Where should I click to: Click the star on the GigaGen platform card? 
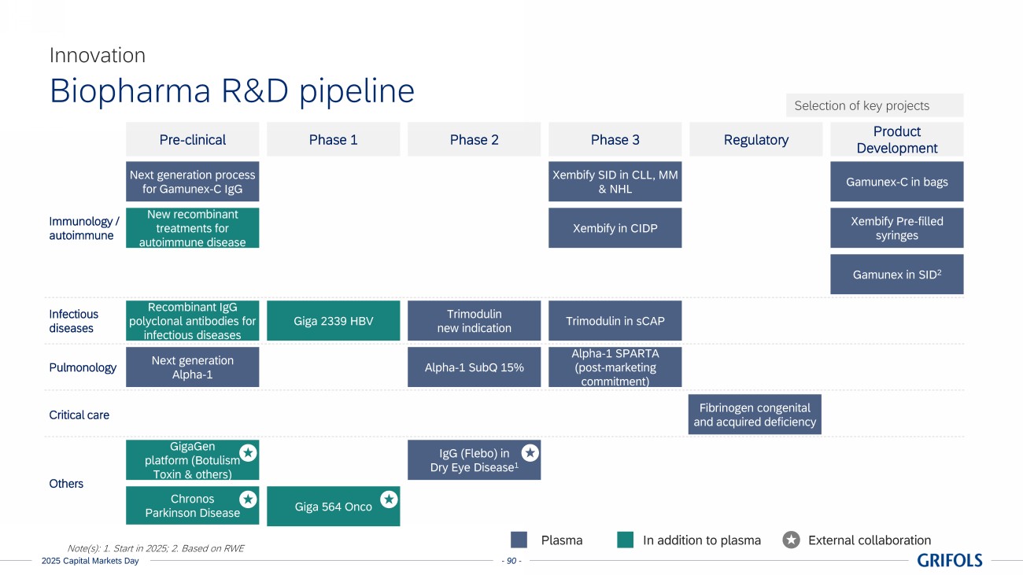(248, 452)
